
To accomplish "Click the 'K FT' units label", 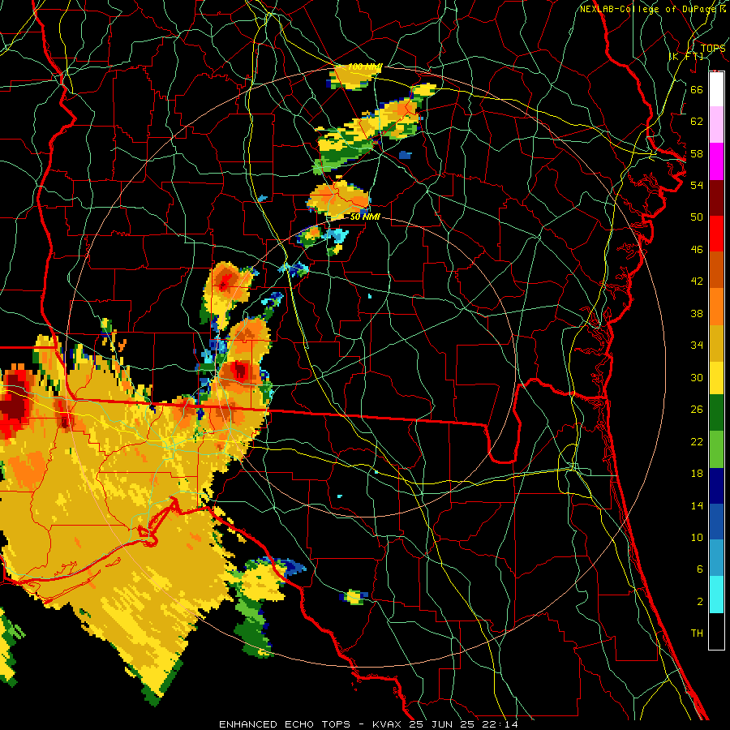I will click(685, 57).
